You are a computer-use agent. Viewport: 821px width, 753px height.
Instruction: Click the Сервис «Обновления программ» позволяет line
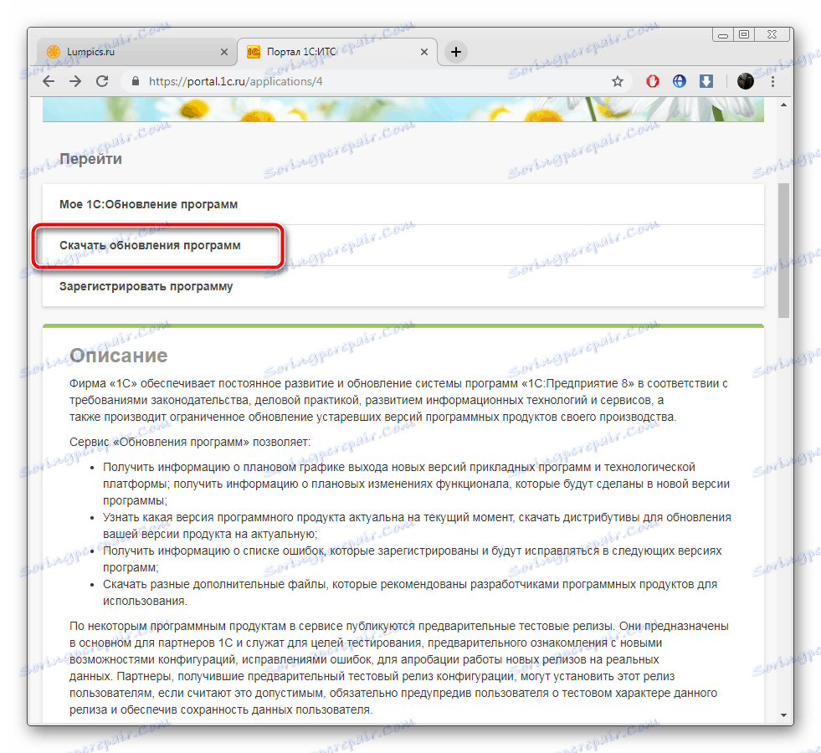coord(190,442)
